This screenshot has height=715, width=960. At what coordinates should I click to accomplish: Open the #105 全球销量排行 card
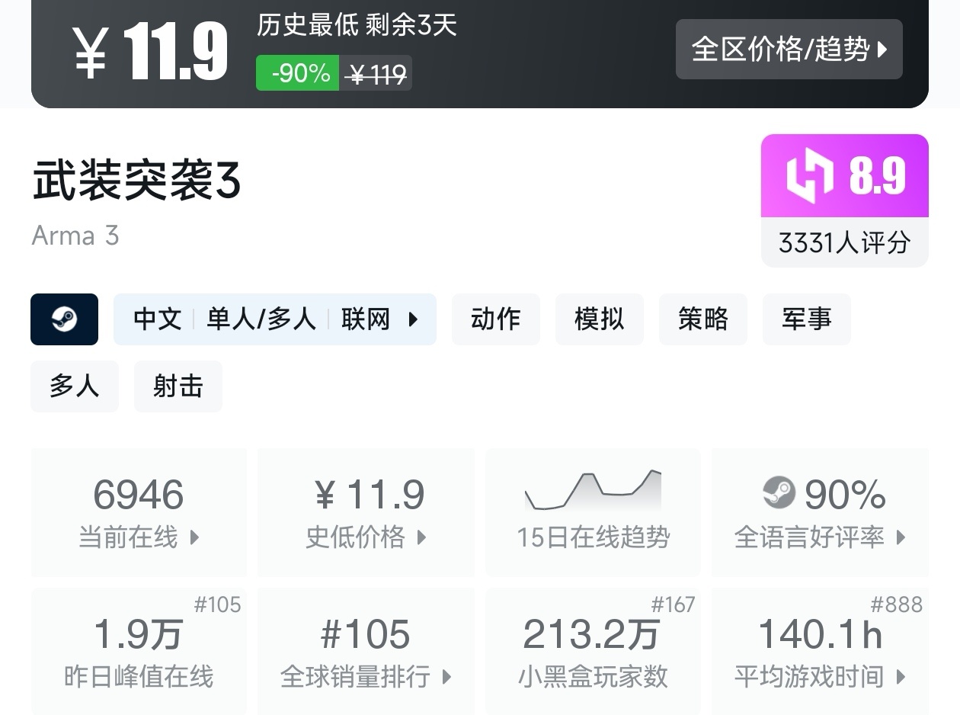pyautogui.click(x=366, y=651)
